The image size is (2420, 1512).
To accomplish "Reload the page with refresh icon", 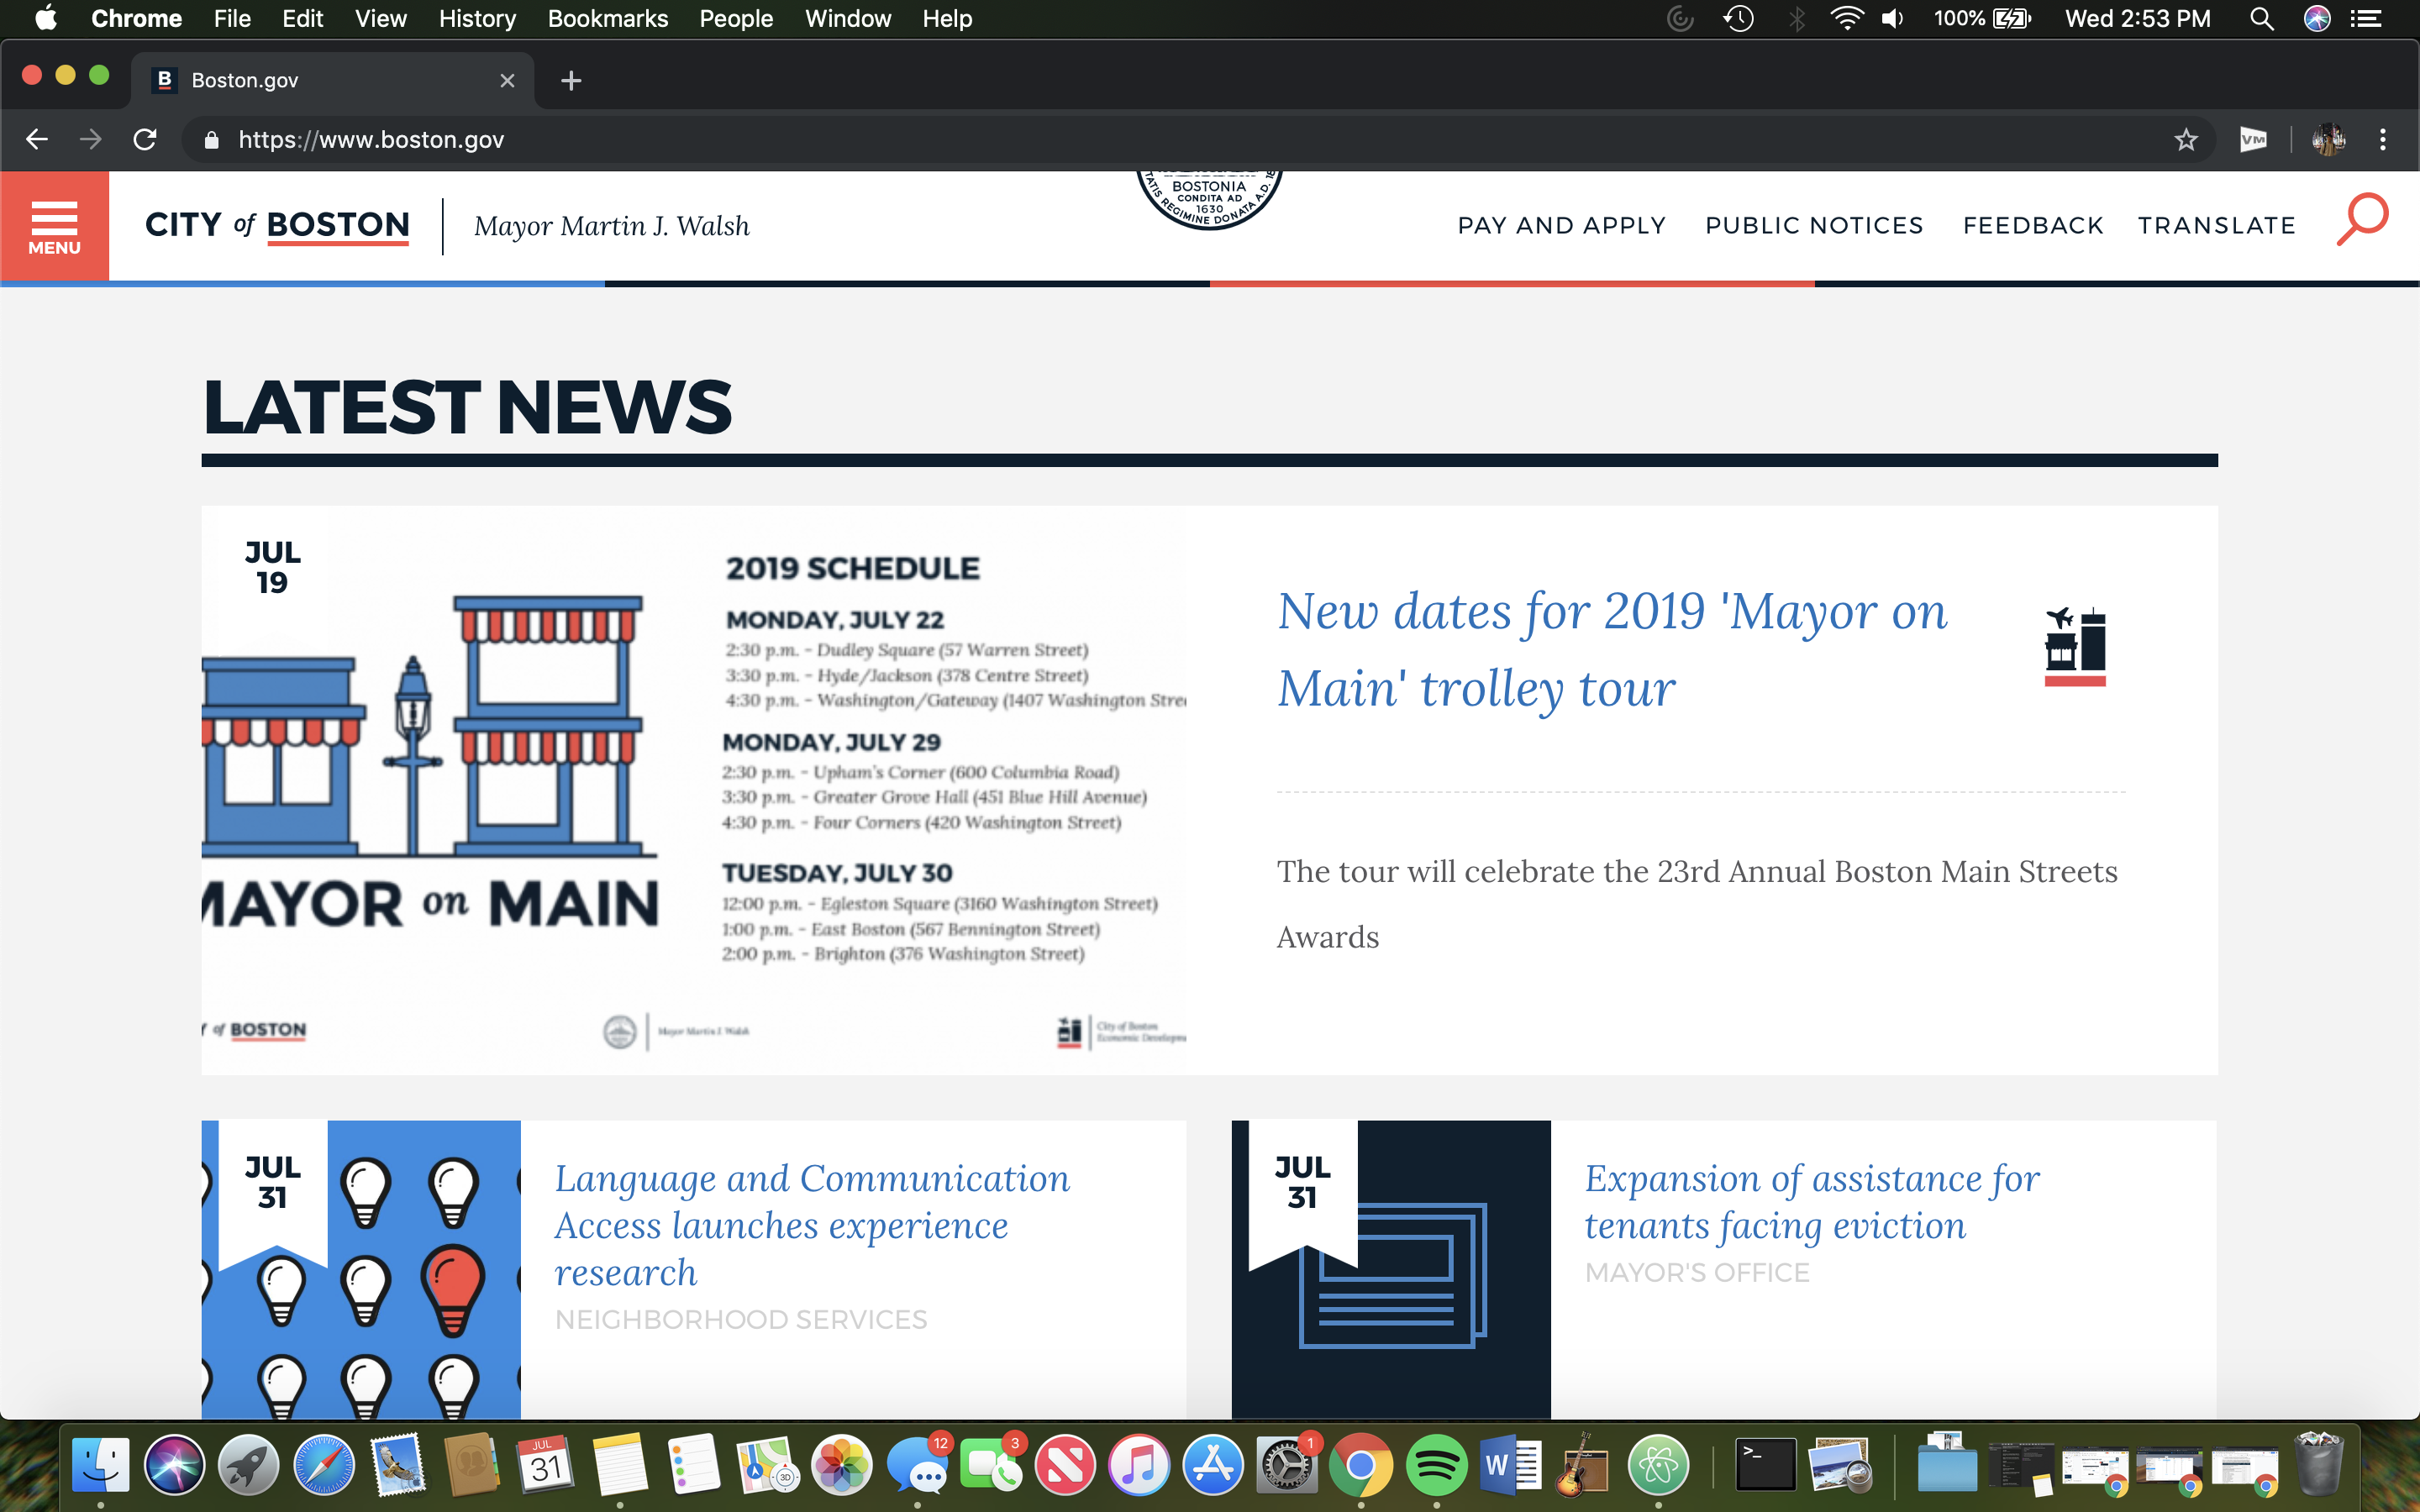I will pyautogui.click(x=145, y=140).
